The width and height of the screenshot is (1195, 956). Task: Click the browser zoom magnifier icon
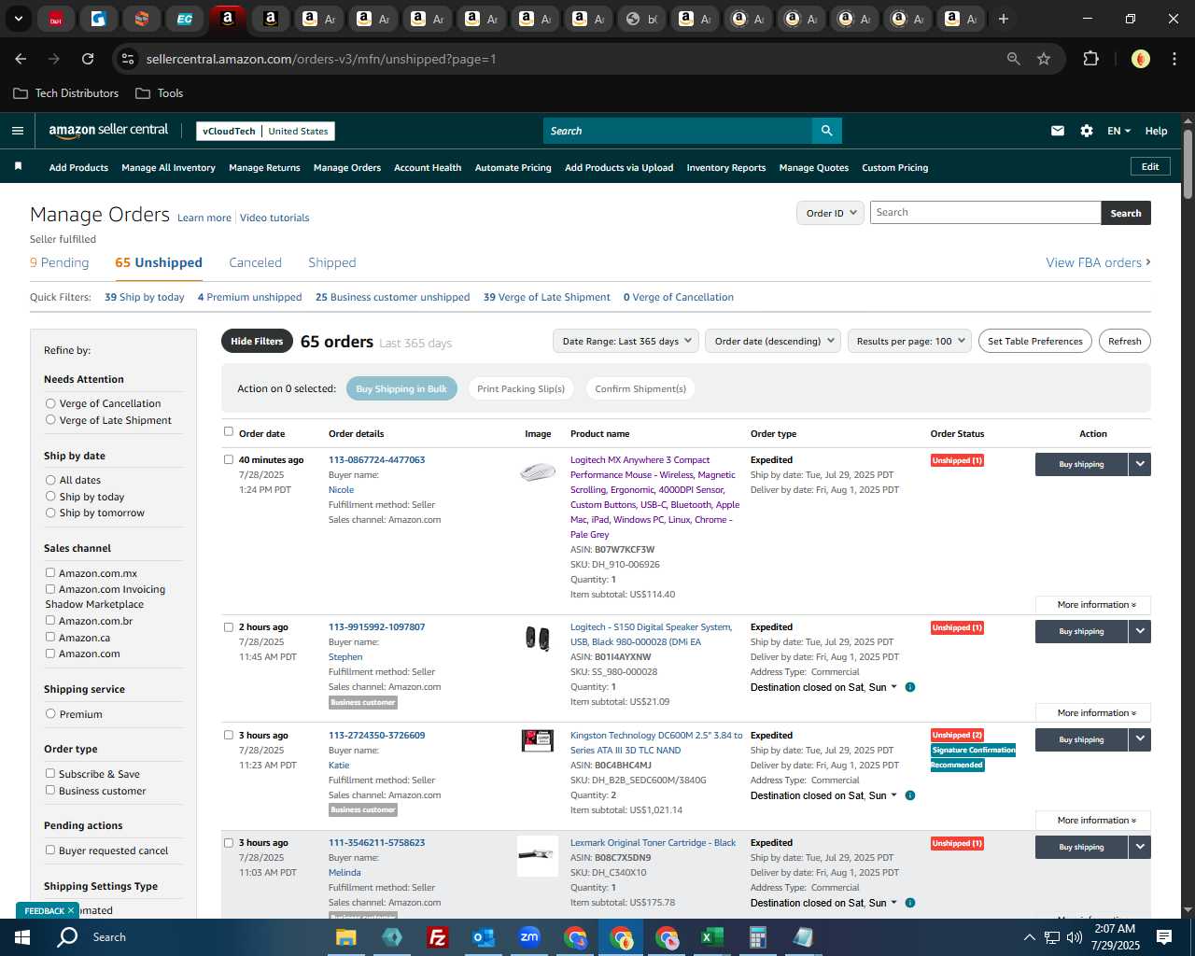click(x=1014, y=59)
